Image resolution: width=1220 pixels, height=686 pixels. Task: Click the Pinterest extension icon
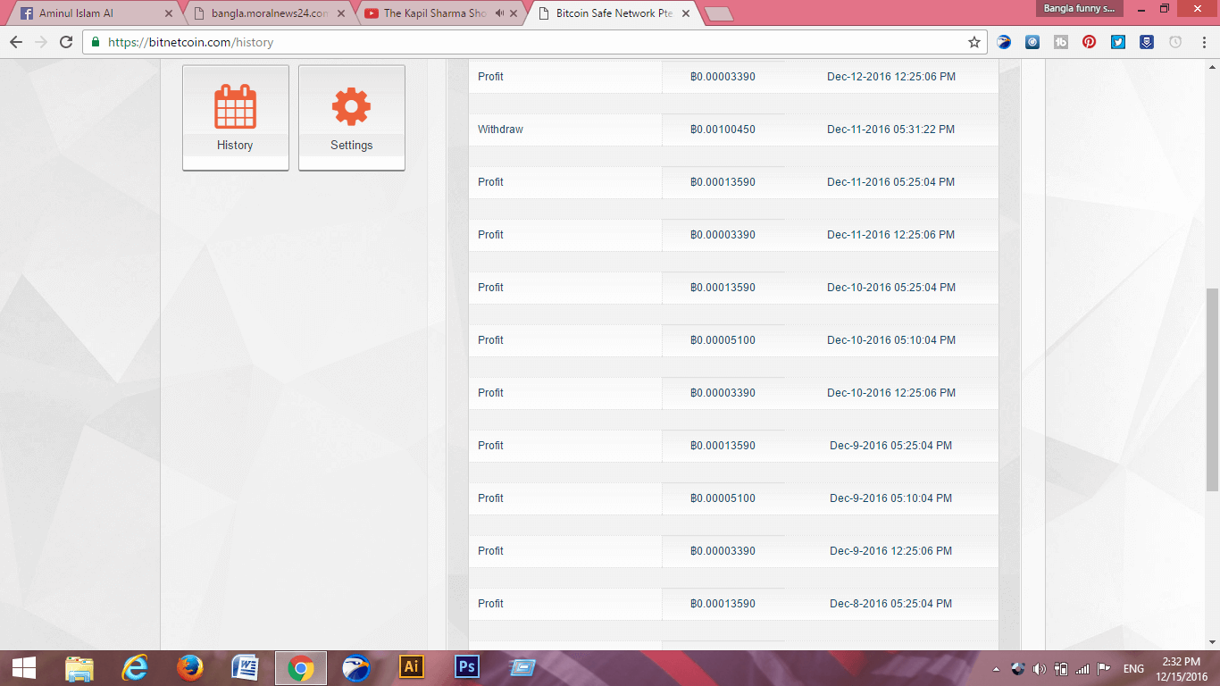click(x=1089, y=42)
